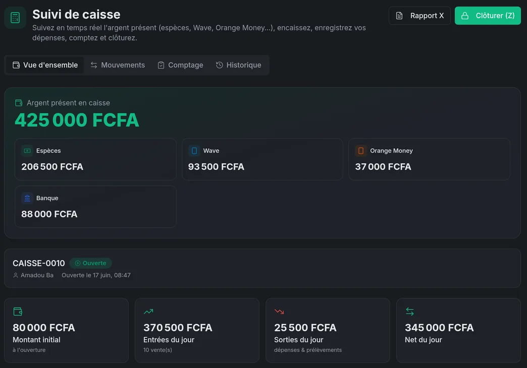Click the 10 vente(s) caption
The height and width of the screenshot is (368, 527).
pyautogui.click(x=157, y=350)
